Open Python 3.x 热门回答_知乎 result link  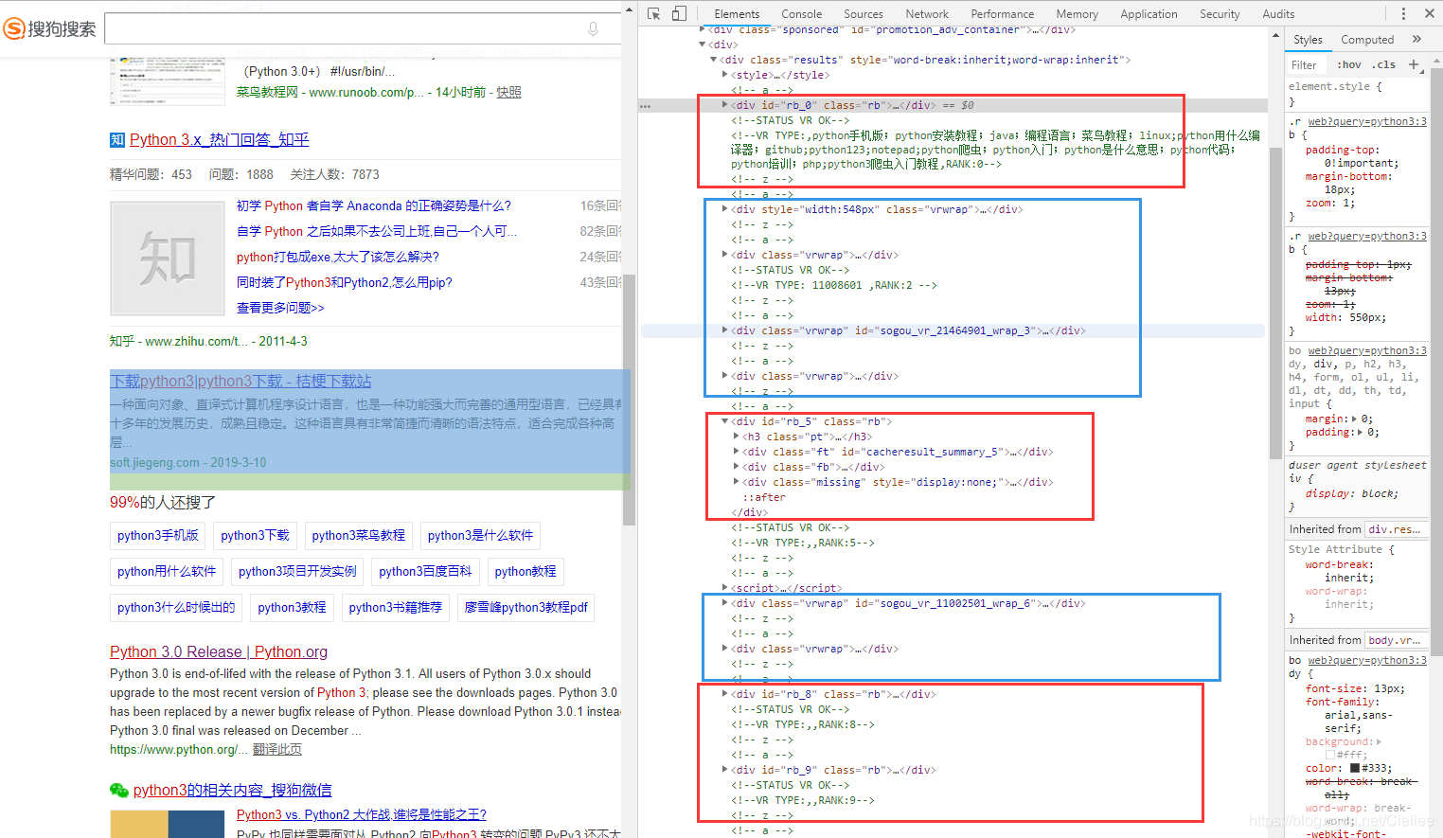tap(219, 140)
